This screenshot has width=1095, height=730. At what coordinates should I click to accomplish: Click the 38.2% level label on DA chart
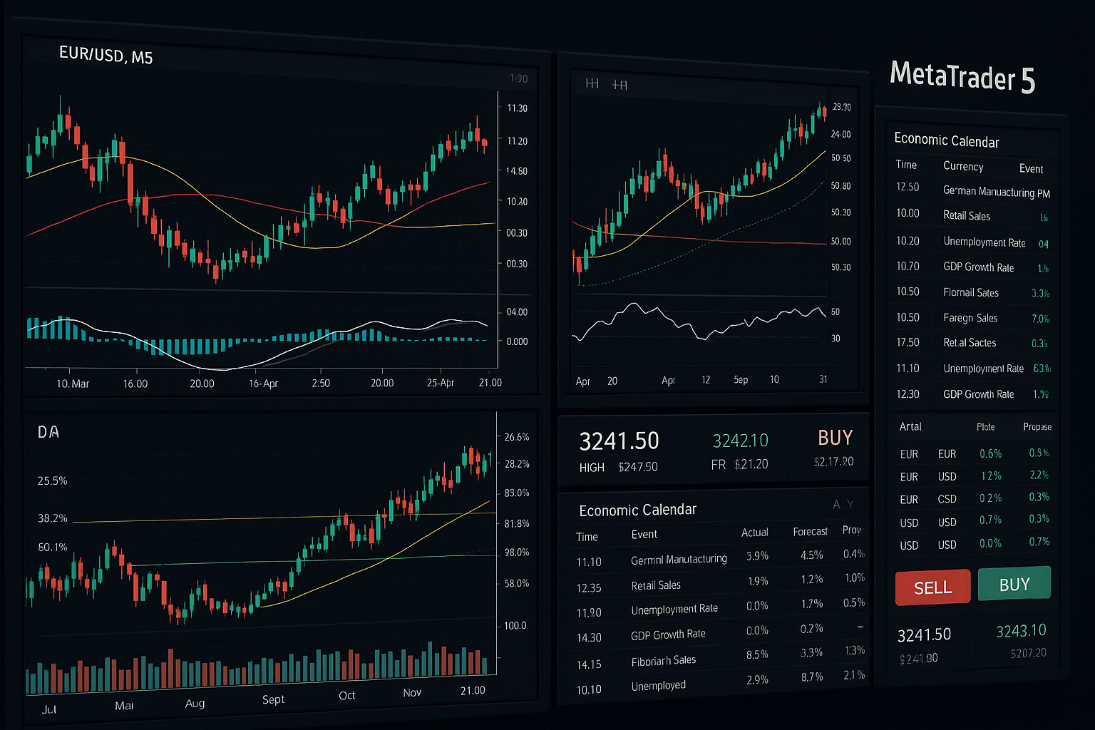pos(53,518)
